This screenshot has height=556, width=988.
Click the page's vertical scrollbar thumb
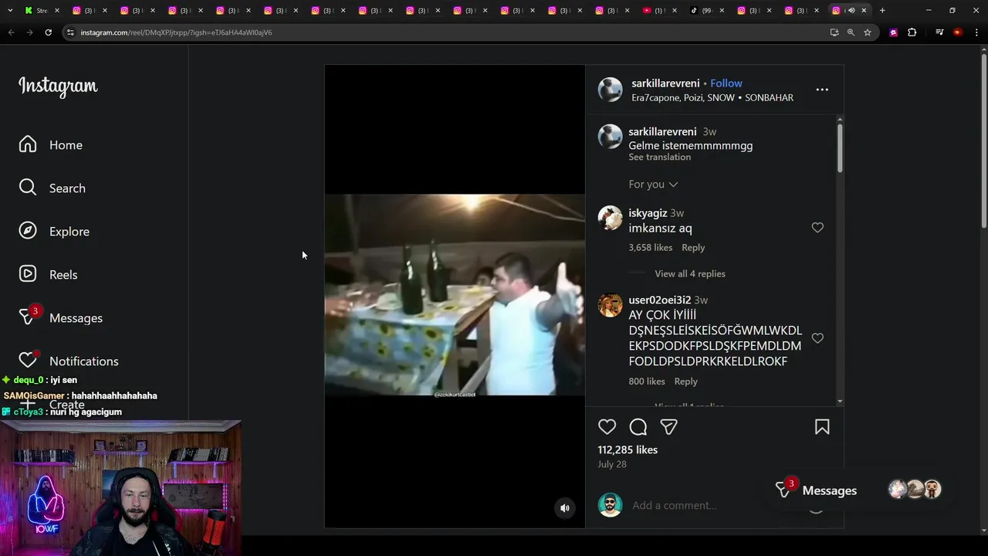point(983,141)
